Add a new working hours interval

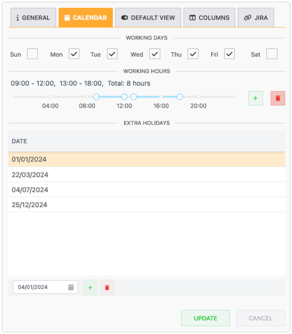[x=255, y=98]
